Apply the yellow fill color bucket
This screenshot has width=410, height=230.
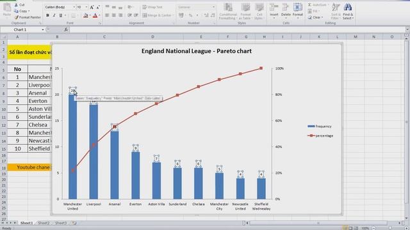[85, 15]
